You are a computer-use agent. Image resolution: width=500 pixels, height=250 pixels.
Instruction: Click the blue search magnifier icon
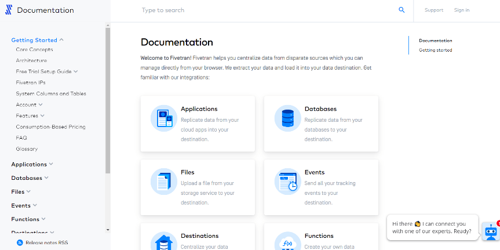tap(402, 10)
